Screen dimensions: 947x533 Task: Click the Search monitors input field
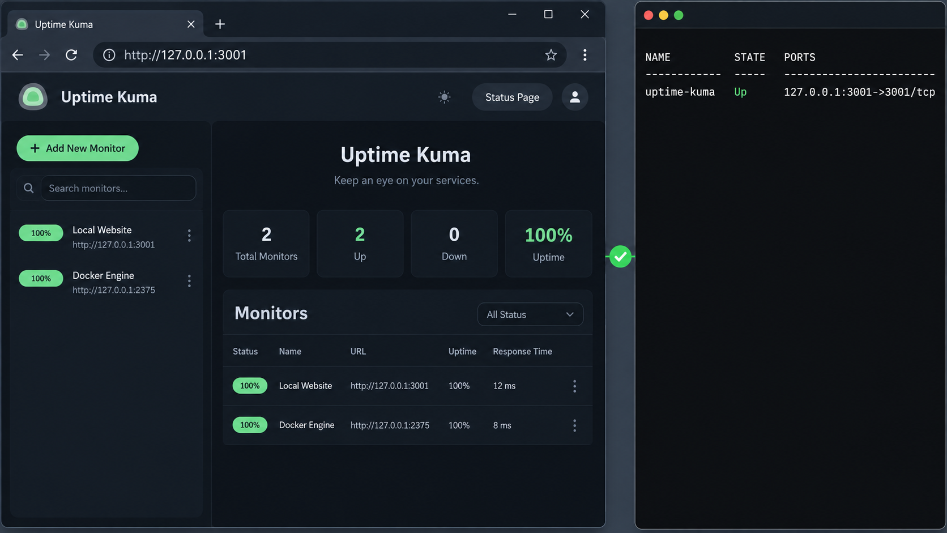[118, 188]
